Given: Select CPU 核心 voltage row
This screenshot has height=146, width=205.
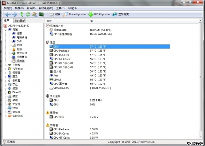Looking at the screenshot, I should click(110, 117).
